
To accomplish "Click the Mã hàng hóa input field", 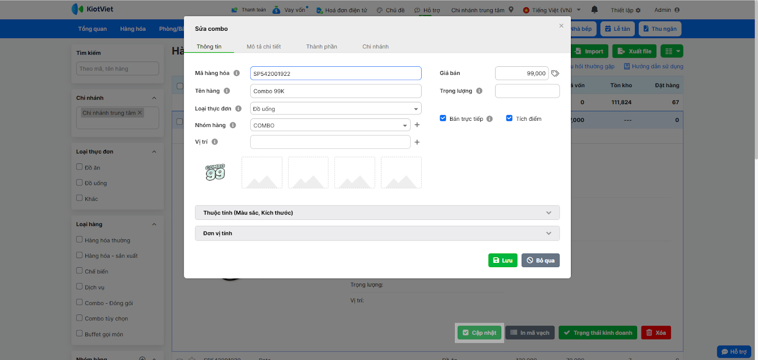I will [336, 73].
